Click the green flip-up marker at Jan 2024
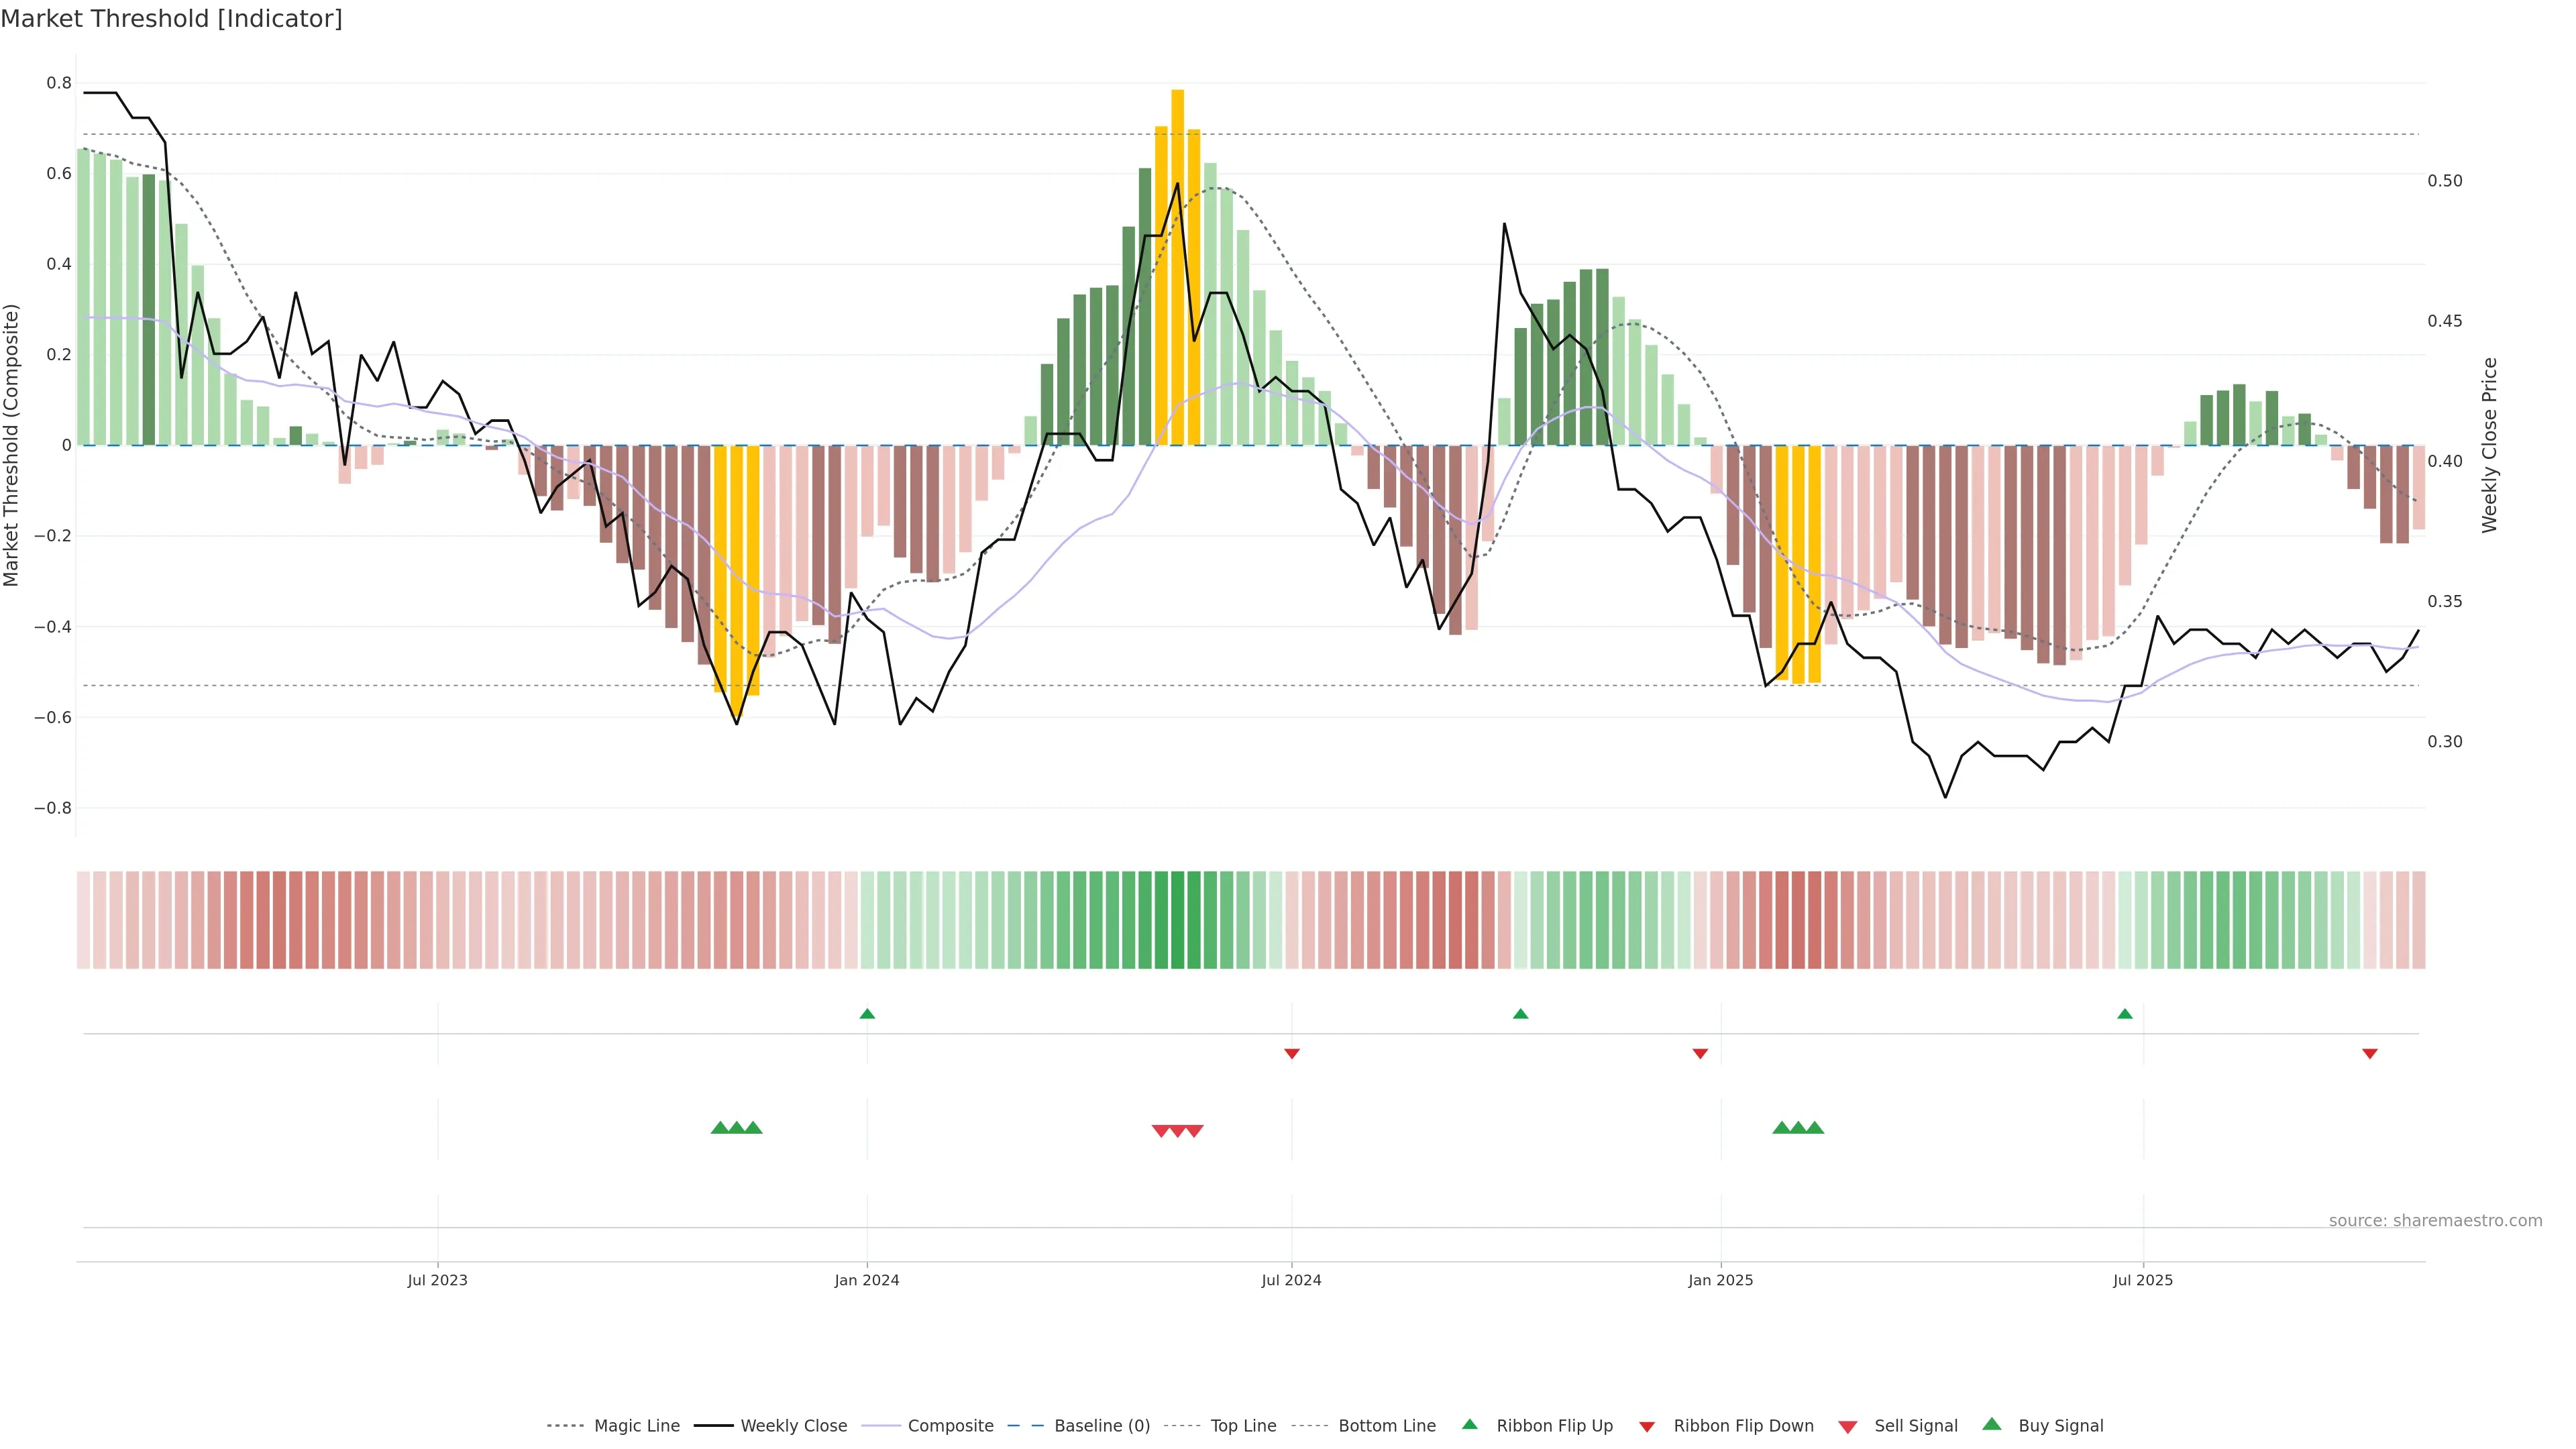The width and height of the screenshot is (2576, 1449). 867,1014
